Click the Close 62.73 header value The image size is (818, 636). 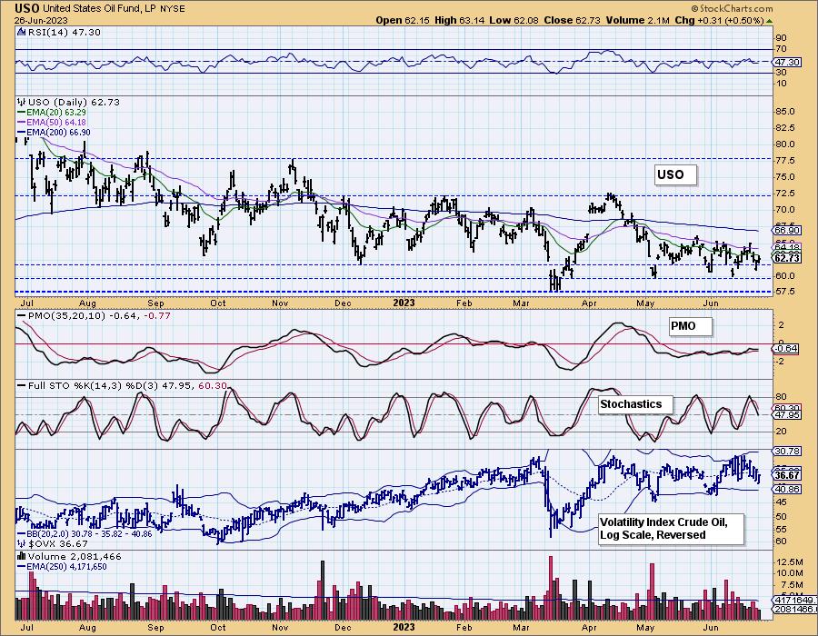pyautogui.click(x=572, y=21)
